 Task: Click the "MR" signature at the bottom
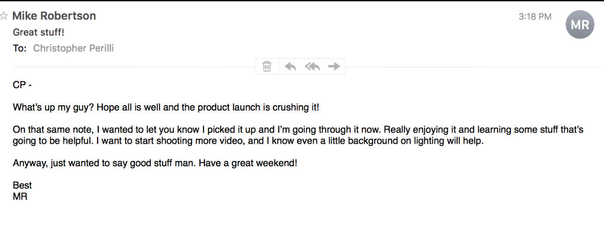pyautogui.click(x=20, y=196)
